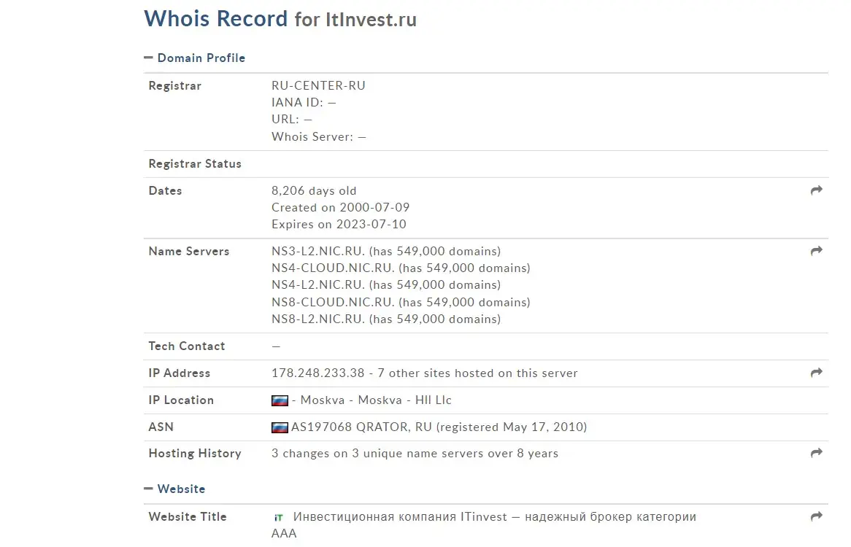Open the NS4-CLOUD.NIC.RU name server entry
This screenshot has width=851, height=547.
(x=333, y=268)
